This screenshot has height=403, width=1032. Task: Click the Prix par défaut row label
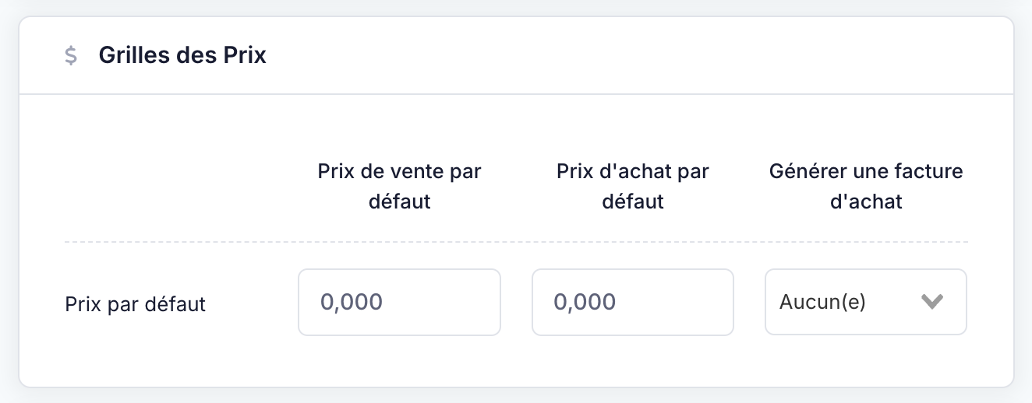135,303
